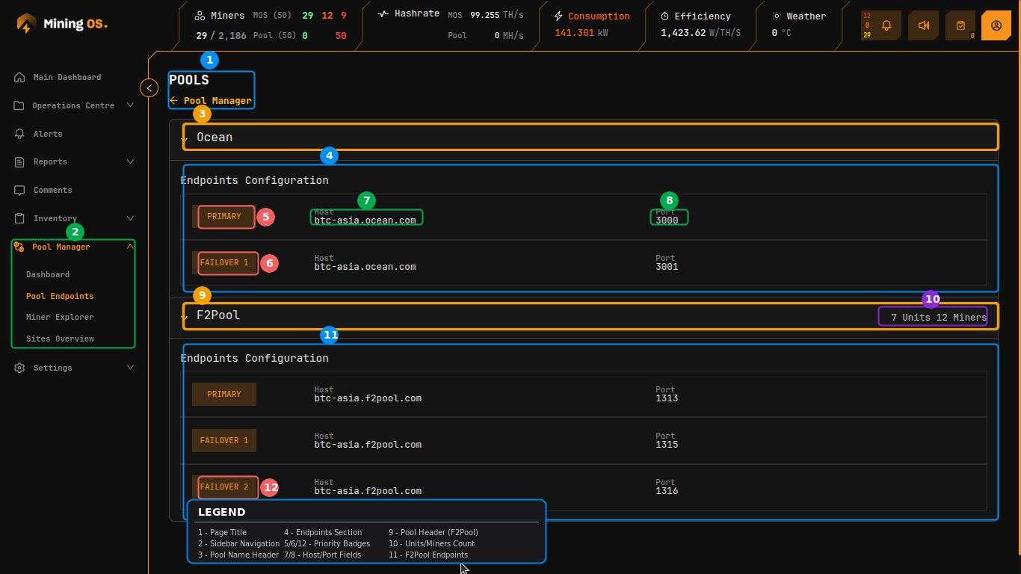Open the clipboard tasks icon

[960, 25]
